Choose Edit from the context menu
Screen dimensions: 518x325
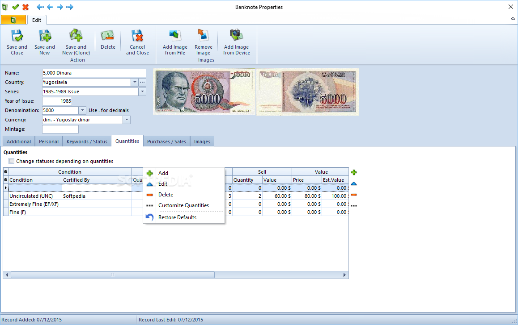[x=184, y=184]
